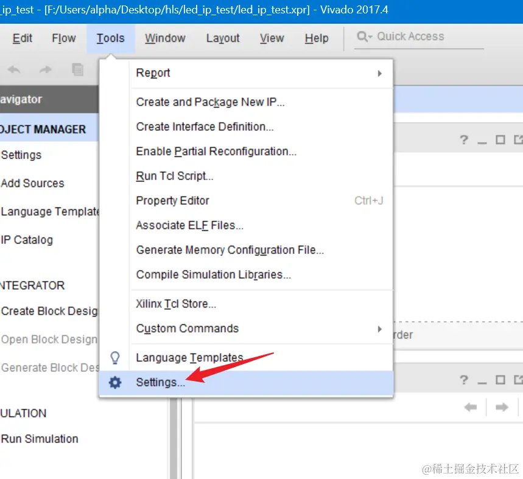Click Generate Block Design
Screen dimensions: 523x479
pos(50,368)
